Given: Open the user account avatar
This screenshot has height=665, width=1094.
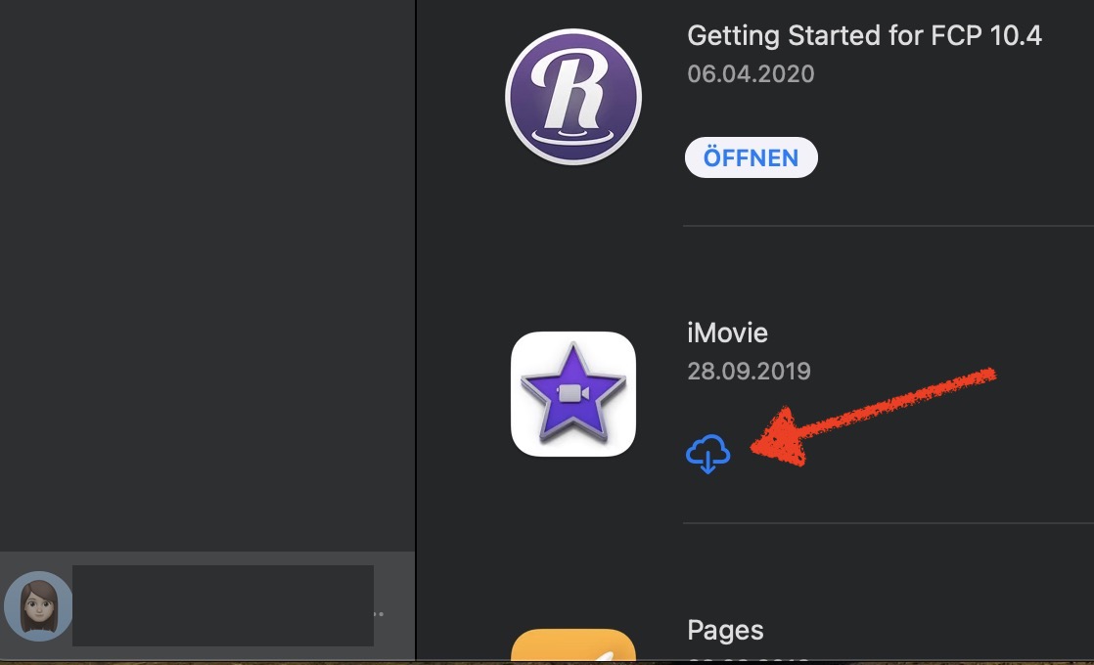Looking at the screenshot, I should tap(38, 605).
